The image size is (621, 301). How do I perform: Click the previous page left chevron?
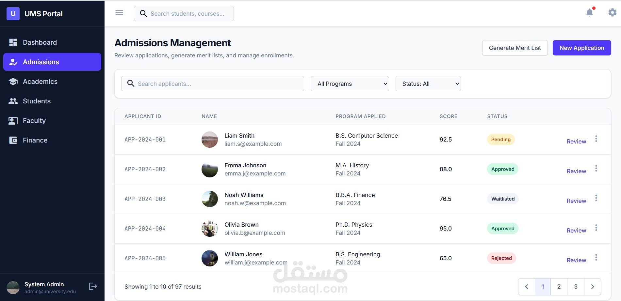pyautogui.click(x=527, y=287)
